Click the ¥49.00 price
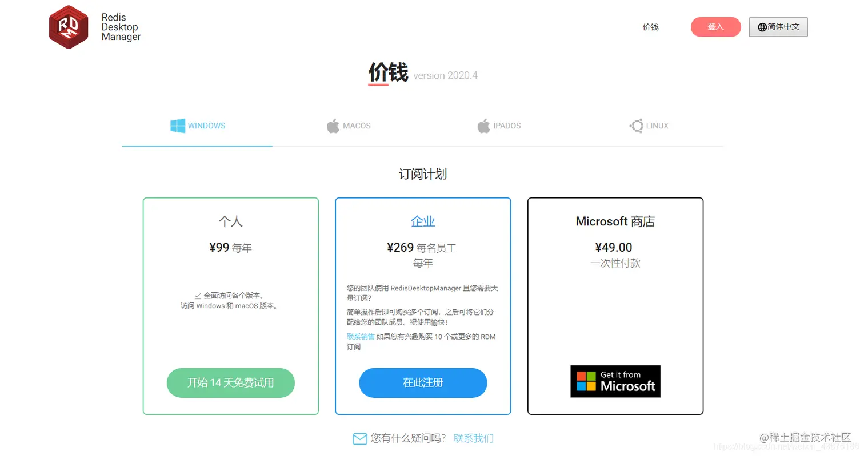The height and width of the screenshot is (456, 864). (614, 248)
